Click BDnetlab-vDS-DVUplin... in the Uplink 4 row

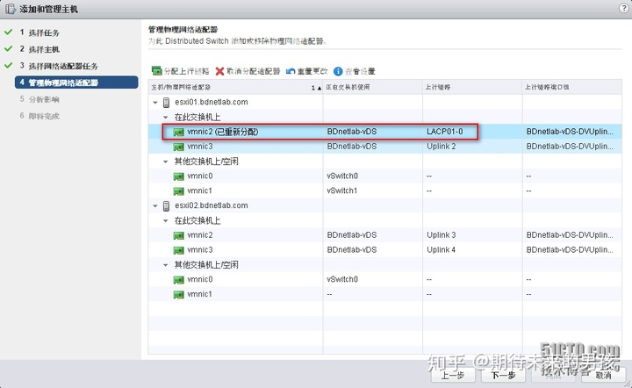click(x=570, y=250)
